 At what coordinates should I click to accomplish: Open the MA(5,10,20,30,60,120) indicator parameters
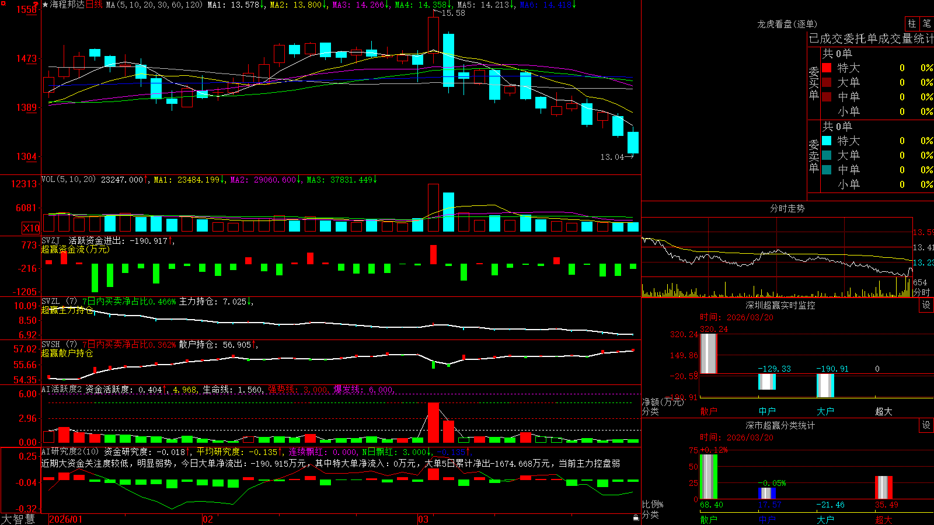154,5
